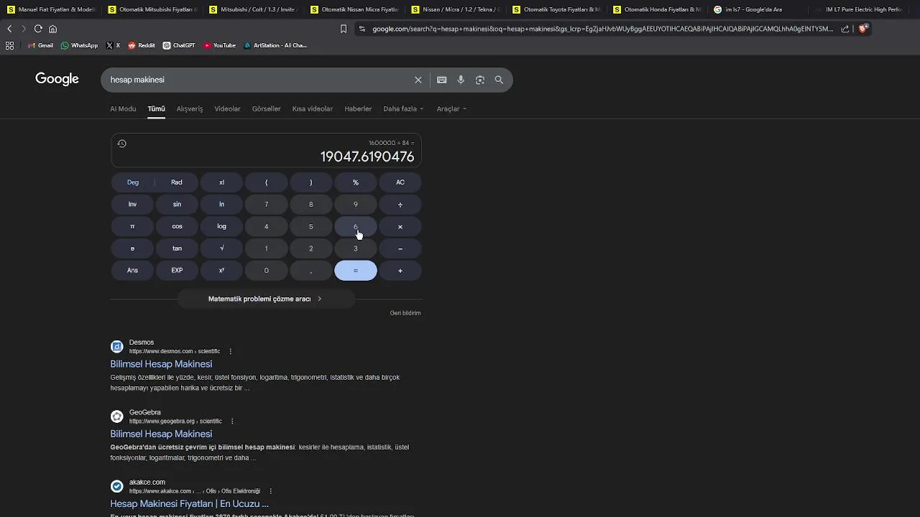The width and height of the screenshot is (920, 517).
Task: Open the apps grid in bookmarks bar
Action: click(9, 45)
